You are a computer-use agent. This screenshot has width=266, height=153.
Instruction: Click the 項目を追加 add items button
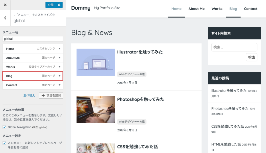tap(51, 95)
